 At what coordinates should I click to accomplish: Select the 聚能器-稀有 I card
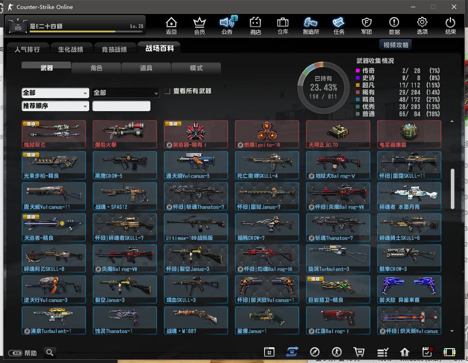pos(196,134)
